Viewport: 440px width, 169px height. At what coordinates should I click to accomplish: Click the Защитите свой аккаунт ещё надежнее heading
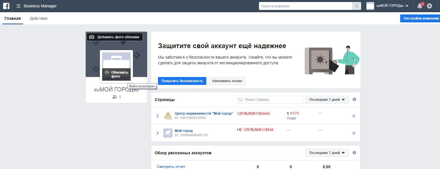pyautogui.click(x=222, y=46)
